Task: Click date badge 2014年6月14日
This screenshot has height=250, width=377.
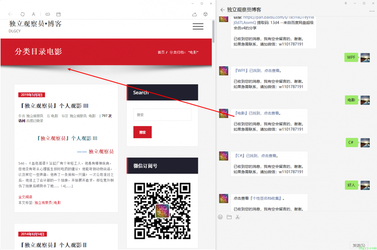Action: click(x=32, y=234)
